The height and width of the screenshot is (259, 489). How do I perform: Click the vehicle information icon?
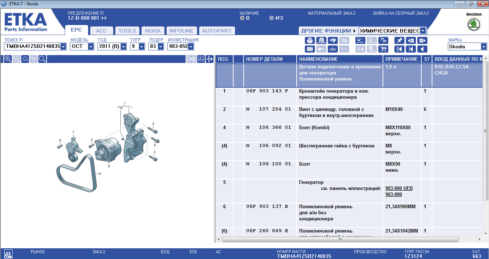tap(333, 49)
